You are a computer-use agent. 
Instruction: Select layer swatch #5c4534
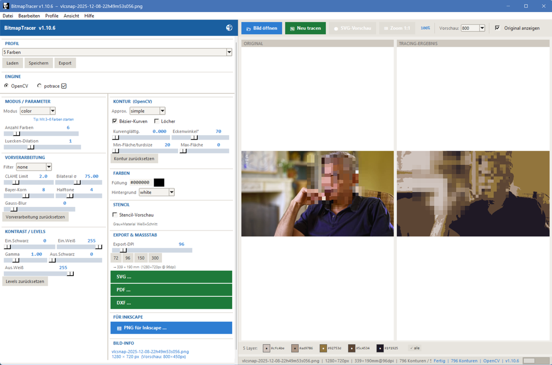pos(352,348)
